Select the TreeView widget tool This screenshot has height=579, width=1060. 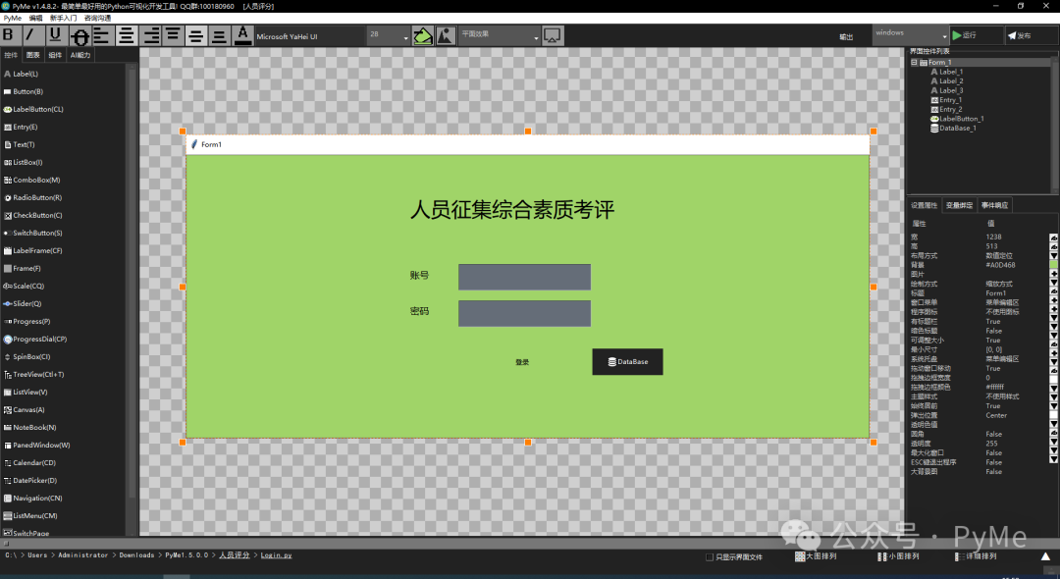point(37,374)
